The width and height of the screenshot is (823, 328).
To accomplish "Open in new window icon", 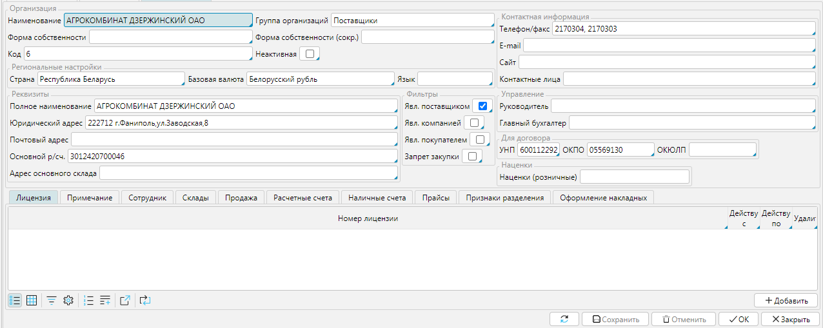I will (x=126, y=300).
